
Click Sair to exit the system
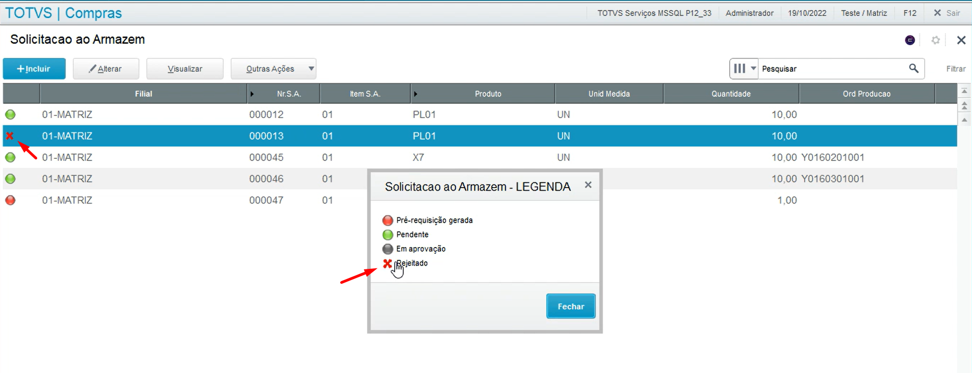pos(947,13)
